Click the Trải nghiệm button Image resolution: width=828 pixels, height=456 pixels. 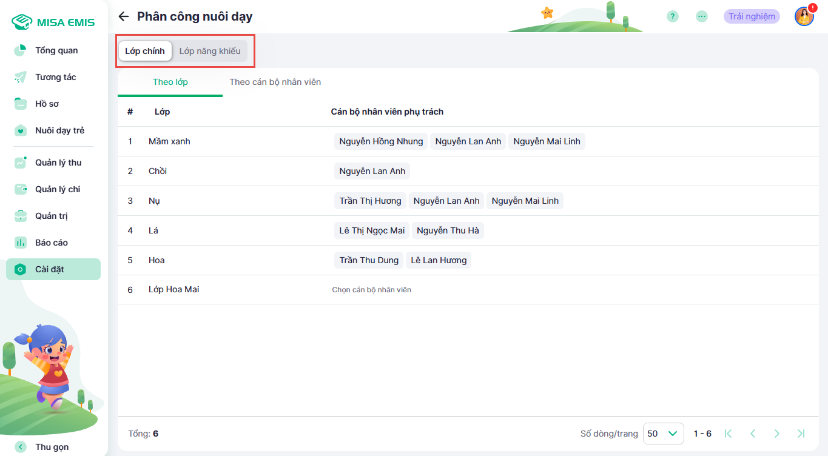pyautogui.click(x=752, y=16)
